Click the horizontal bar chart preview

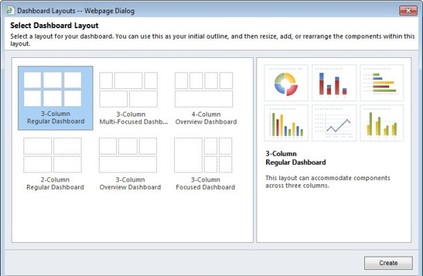click(x=381, y=83)
